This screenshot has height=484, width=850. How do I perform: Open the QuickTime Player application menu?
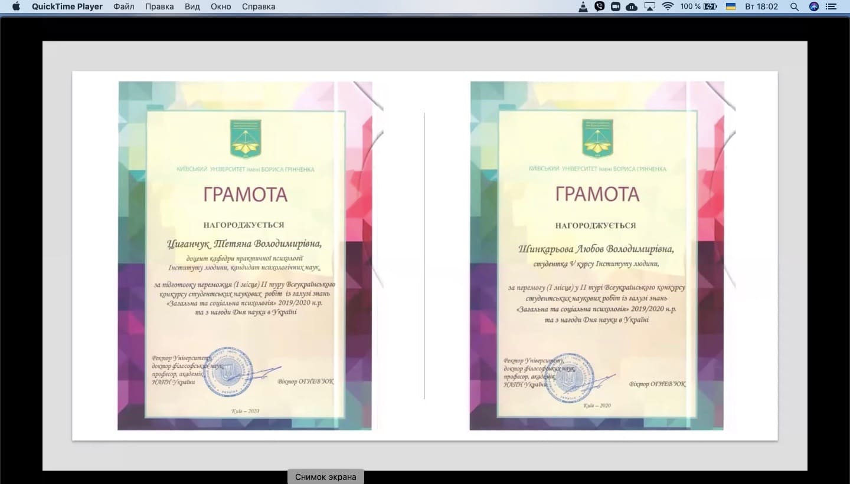67,6
